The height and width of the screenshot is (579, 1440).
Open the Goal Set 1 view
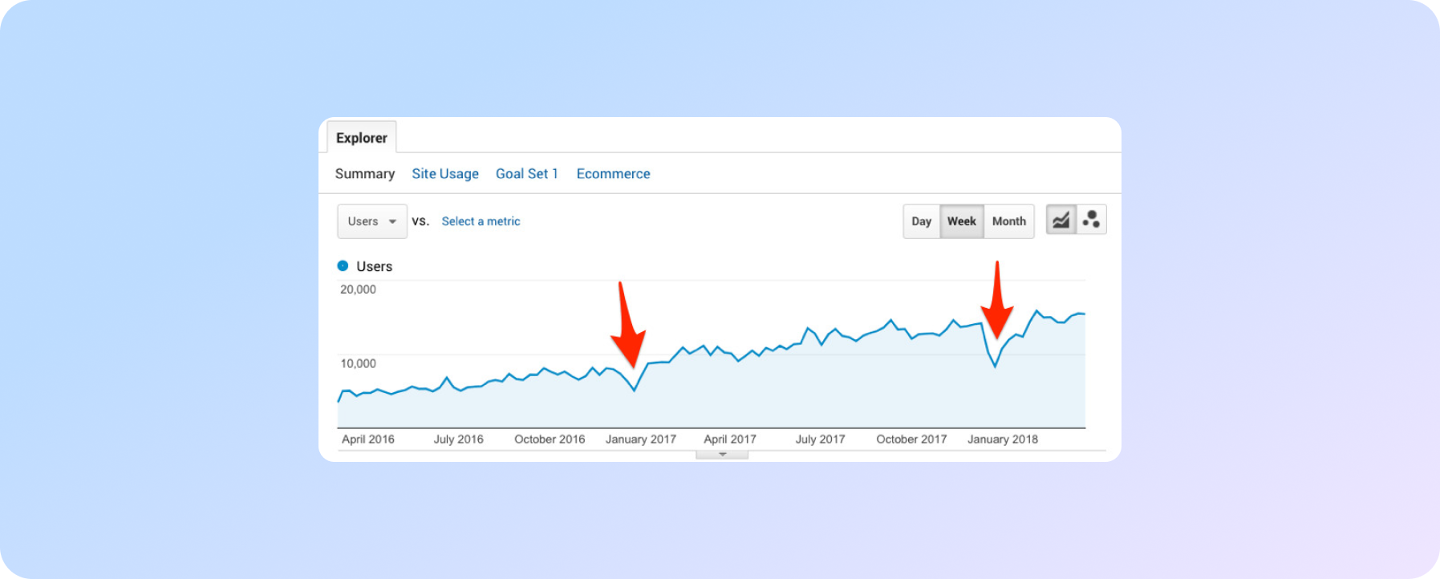tap(526, 174)
